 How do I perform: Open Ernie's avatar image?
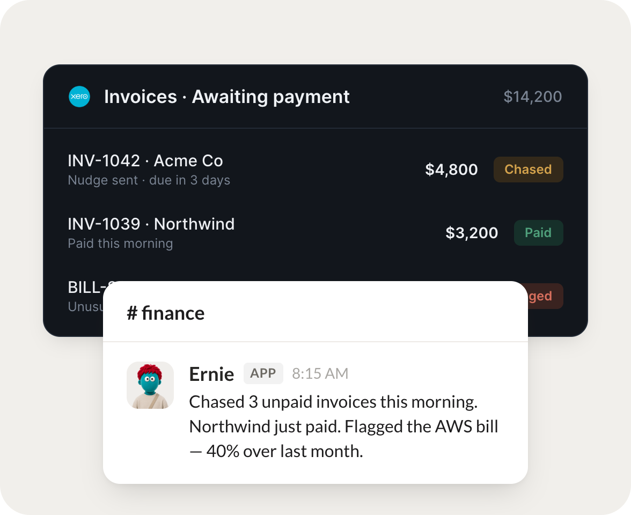point(150,385)
